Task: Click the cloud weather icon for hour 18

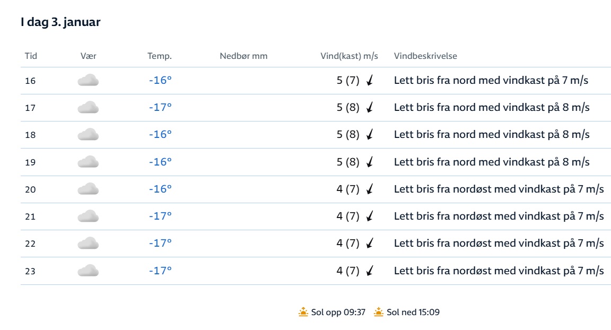Action: click(x=88, y=135)
